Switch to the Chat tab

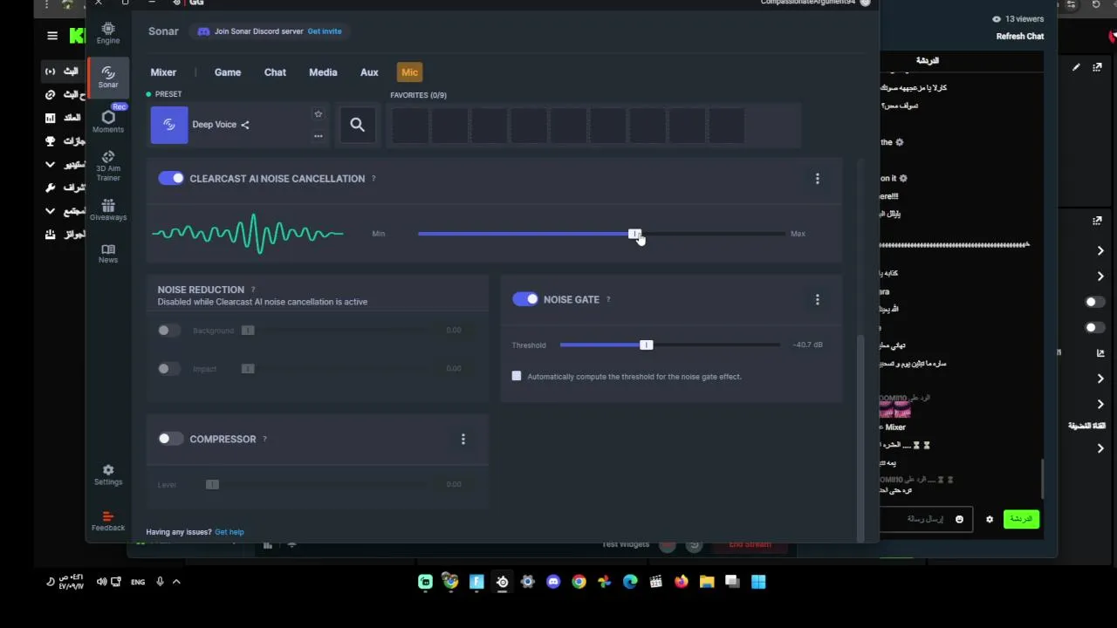tap(275, 72)
